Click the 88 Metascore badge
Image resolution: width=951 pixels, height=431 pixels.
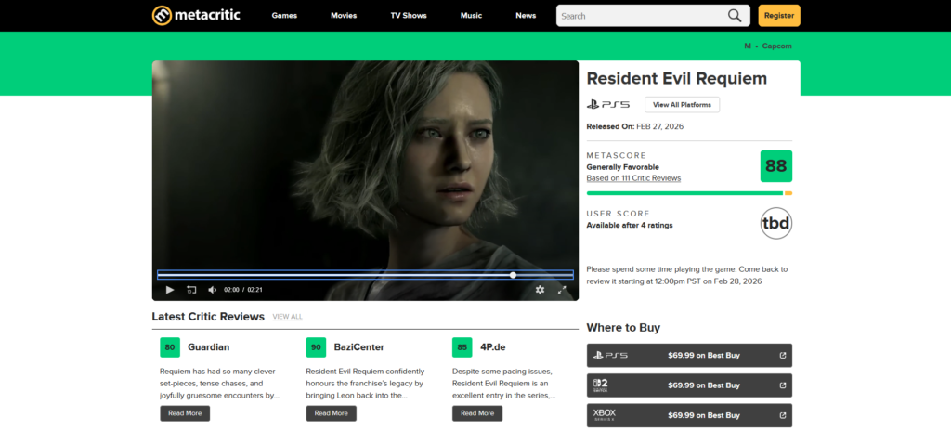pos(776,166)
